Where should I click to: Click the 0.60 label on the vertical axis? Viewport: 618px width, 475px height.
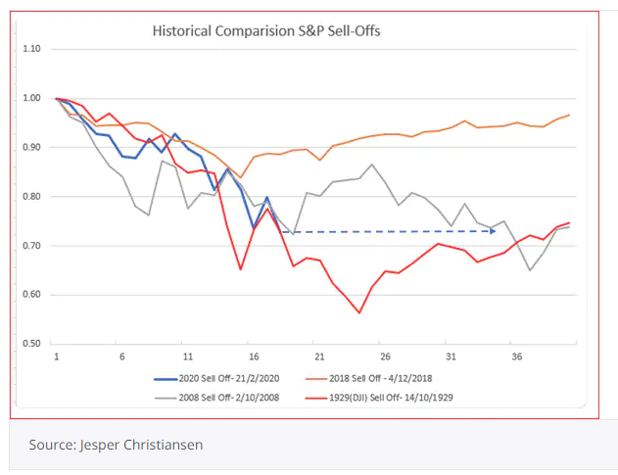click(29, 295)
